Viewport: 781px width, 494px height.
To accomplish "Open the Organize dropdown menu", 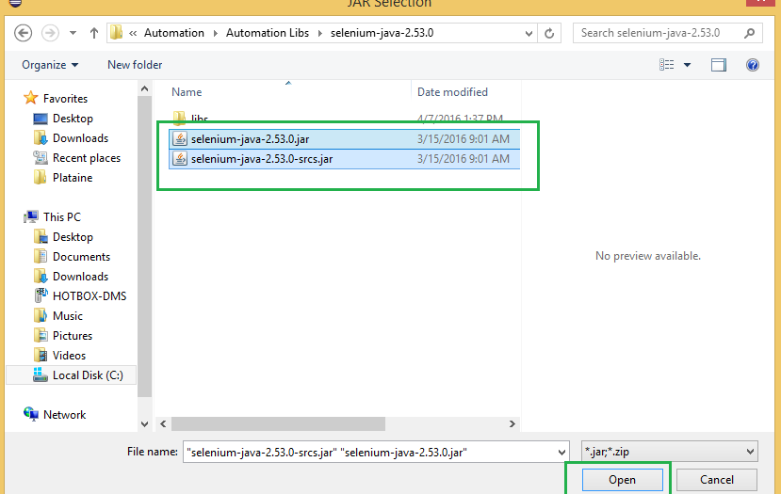I will click(x=51, y=65).
